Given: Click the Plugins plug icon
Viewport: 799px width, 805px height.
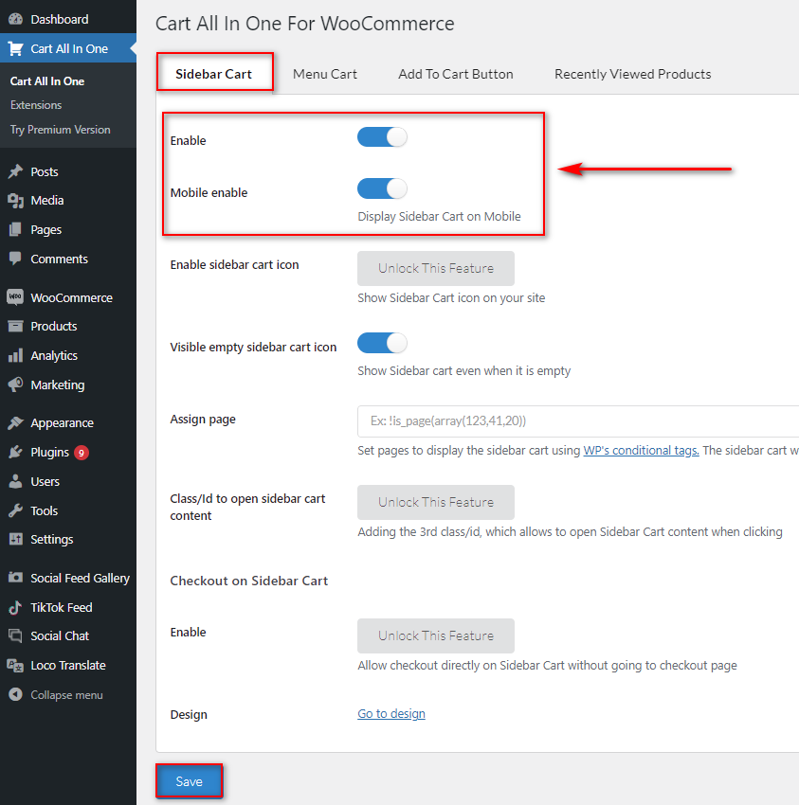Looking at the screenshot, I should pos(15,452).
